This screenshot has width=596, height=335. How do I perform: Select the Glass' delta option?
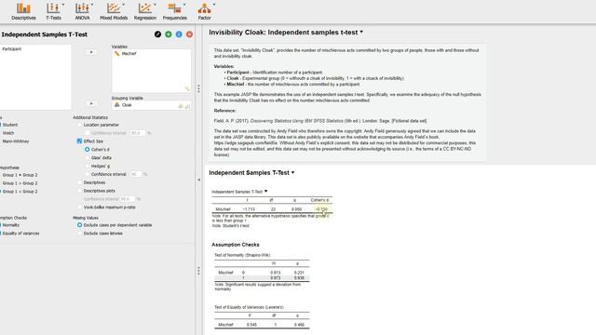click(x=87, y=157)
